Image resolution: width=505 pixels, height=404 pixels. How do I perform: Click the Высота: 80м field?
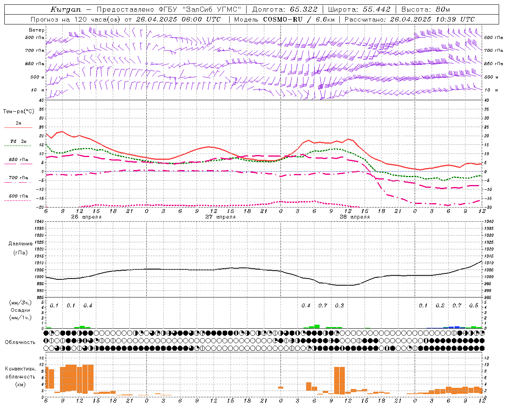[x=425, y=9]
